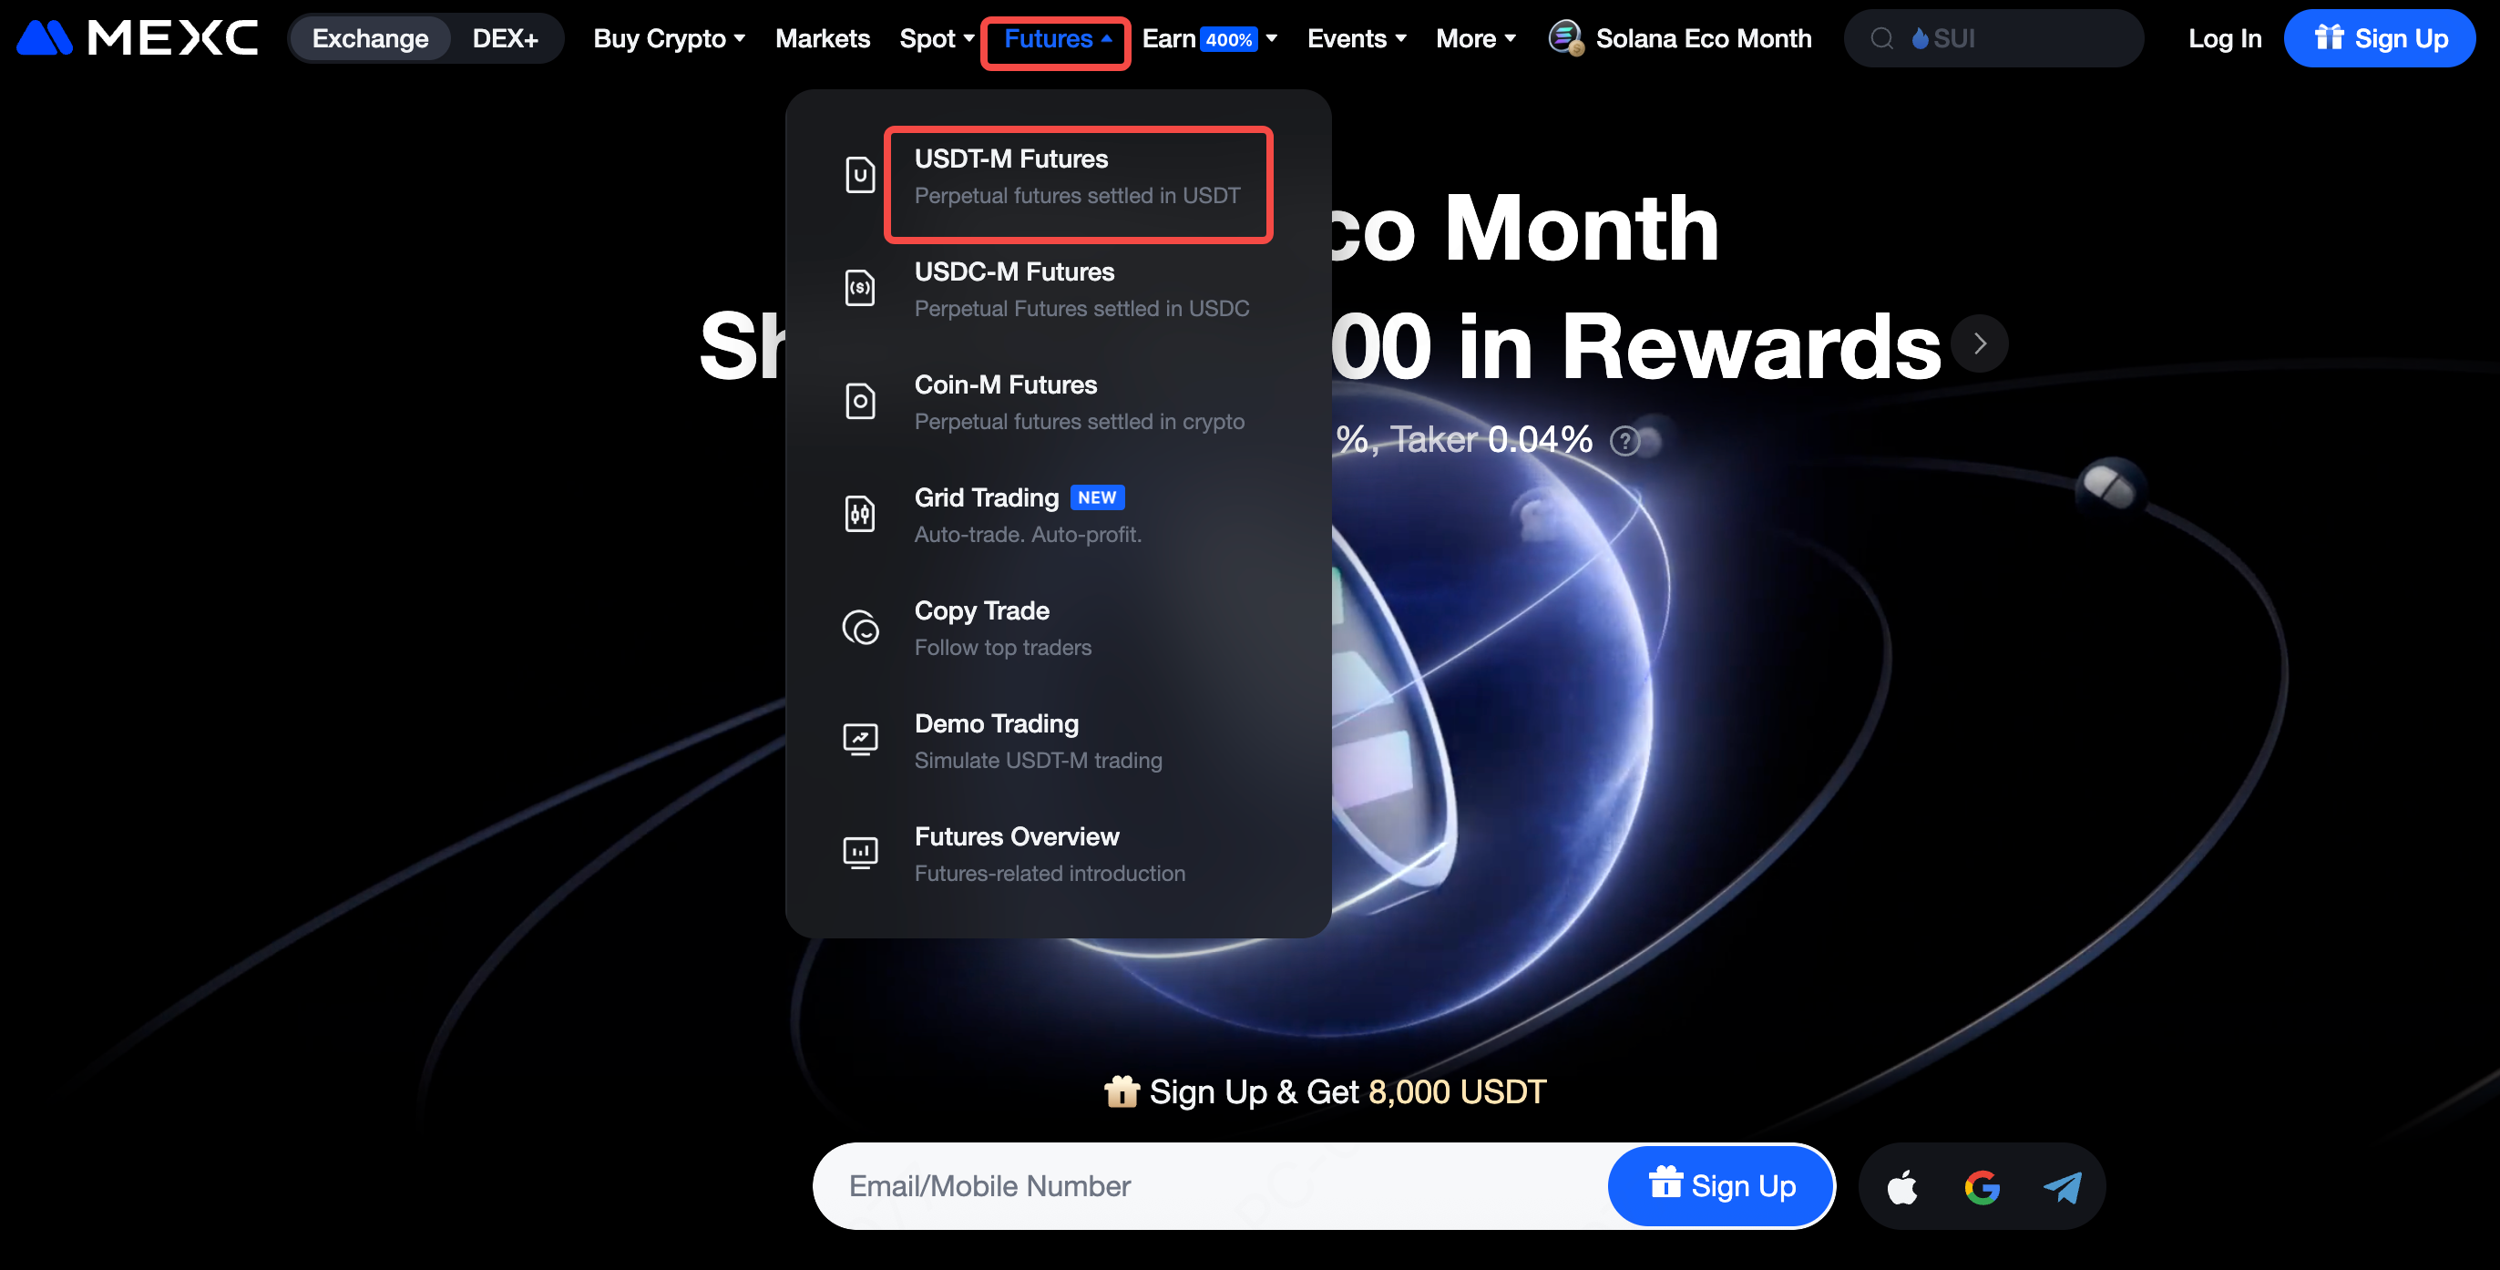
Task: Click the MEXC logo icon
Action: (x=45, y=38)
